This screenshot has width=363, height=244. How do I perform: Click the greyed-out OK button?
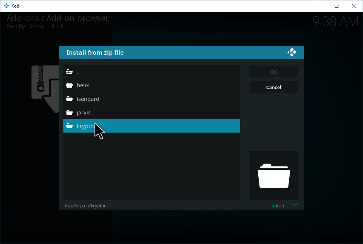[274, 72]
